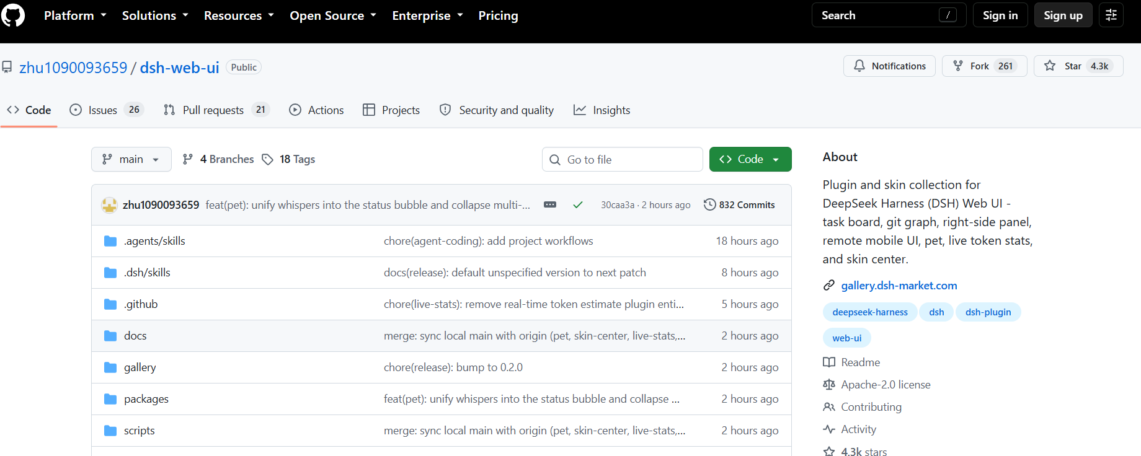This screenshot has width=1141, height=456.
Task: Open the zhu1090093659 owner profile link
Action: pos(73,68)
